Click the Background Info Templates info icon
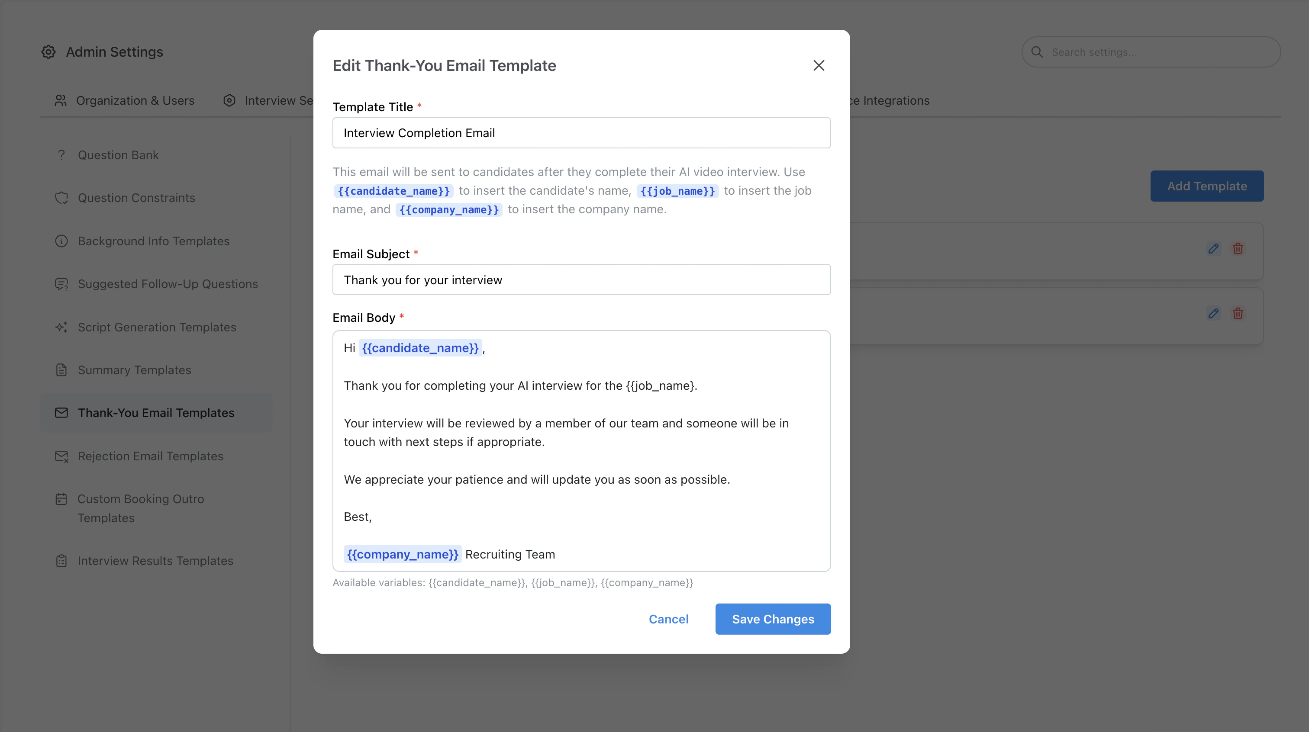The image size is (1309, 732). [61, 241]
